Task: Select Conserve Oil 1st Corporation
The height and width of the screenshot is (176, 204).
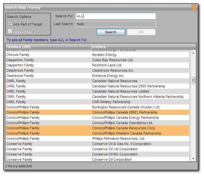Action: coord(98,149)
